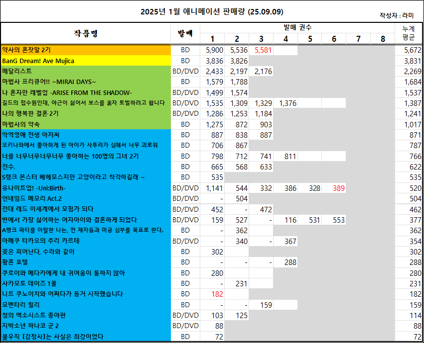Click volume 1 sales '5,900'
Image resolution: width=424 pixels, height=343 pixels.
214,50
